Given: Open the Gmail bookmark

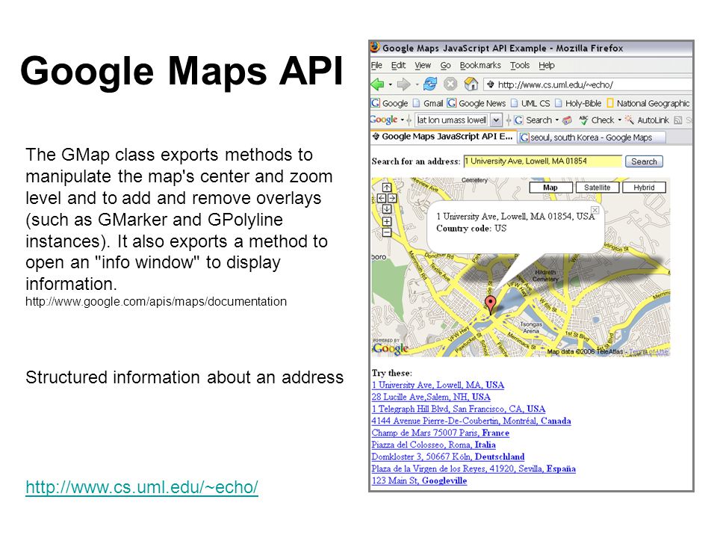Looking at the screenshot, I should (428, 103).
